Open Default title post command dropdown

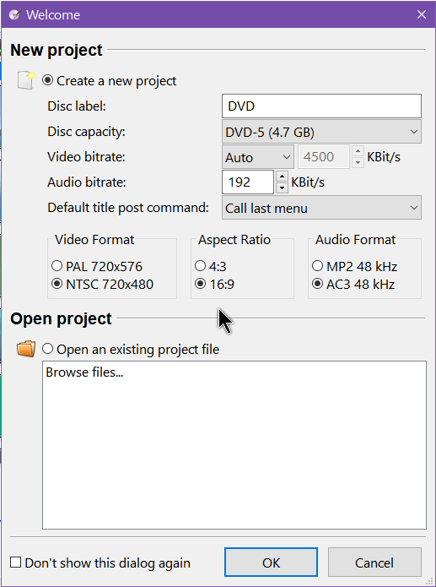[321, 208]
